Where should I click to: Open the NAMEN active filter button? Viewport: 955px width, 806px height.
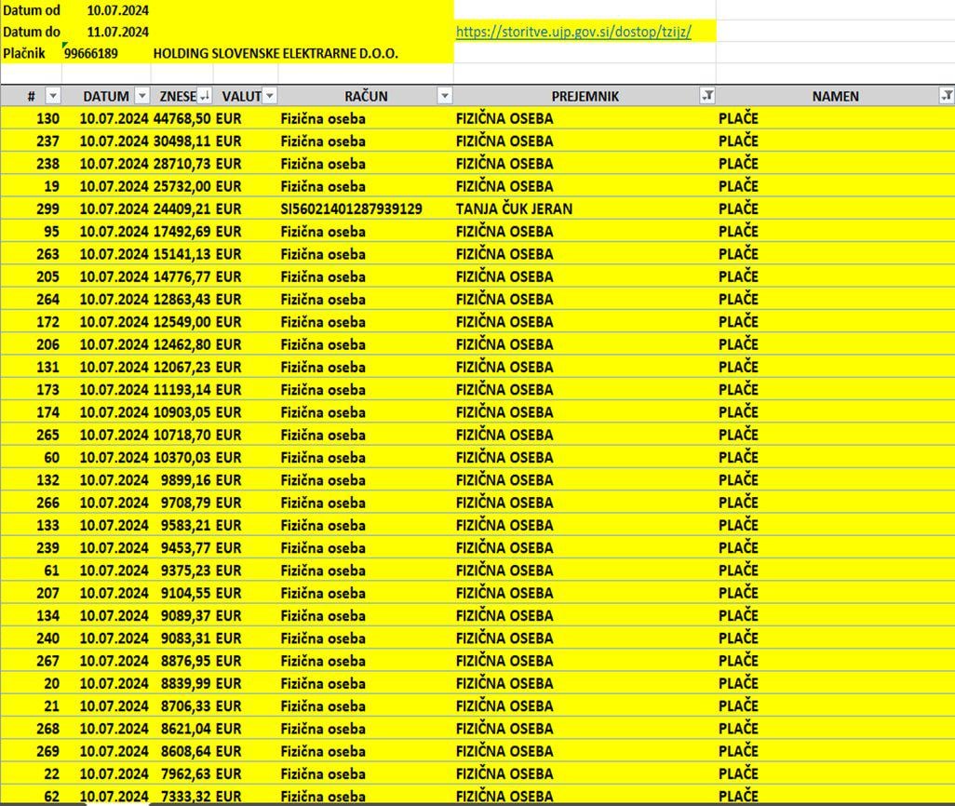tap(947, 96)
